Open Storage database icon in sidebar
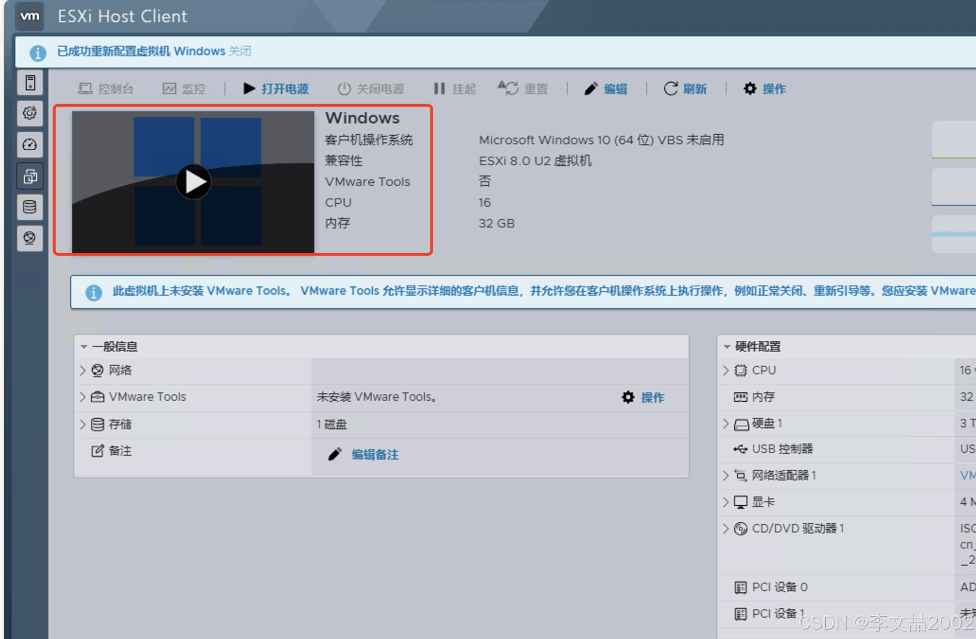The image size is (976, 639). [30, 207]
